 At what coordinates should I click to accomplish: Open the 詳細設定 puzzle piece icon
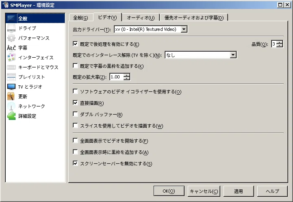tap(11, 116)
